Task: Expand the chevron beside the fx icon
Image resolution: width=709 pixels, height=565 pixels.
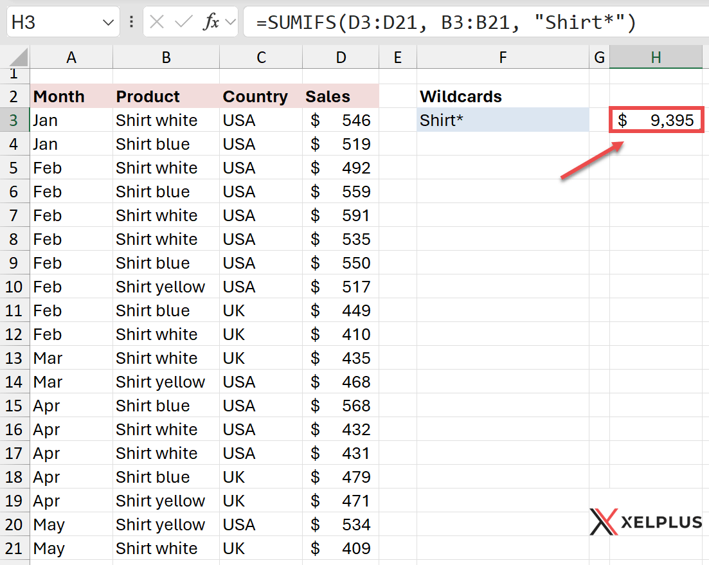Action: (x=230, y=22)
